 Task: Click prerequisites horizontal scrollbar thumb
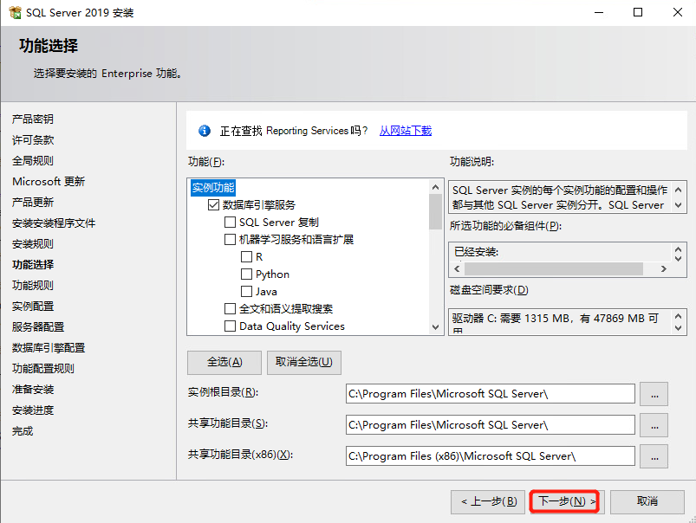pos(554,268)
